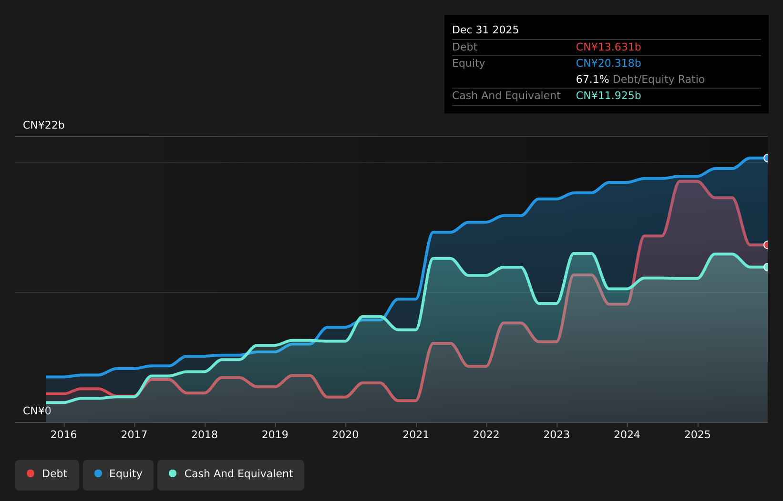This screenshot has width=783, height=501.
Task: Click the 2022 x-axis label
Action: [x=486, y=434]
